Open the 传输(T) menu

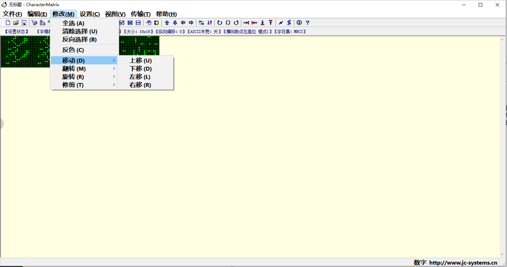141,14
